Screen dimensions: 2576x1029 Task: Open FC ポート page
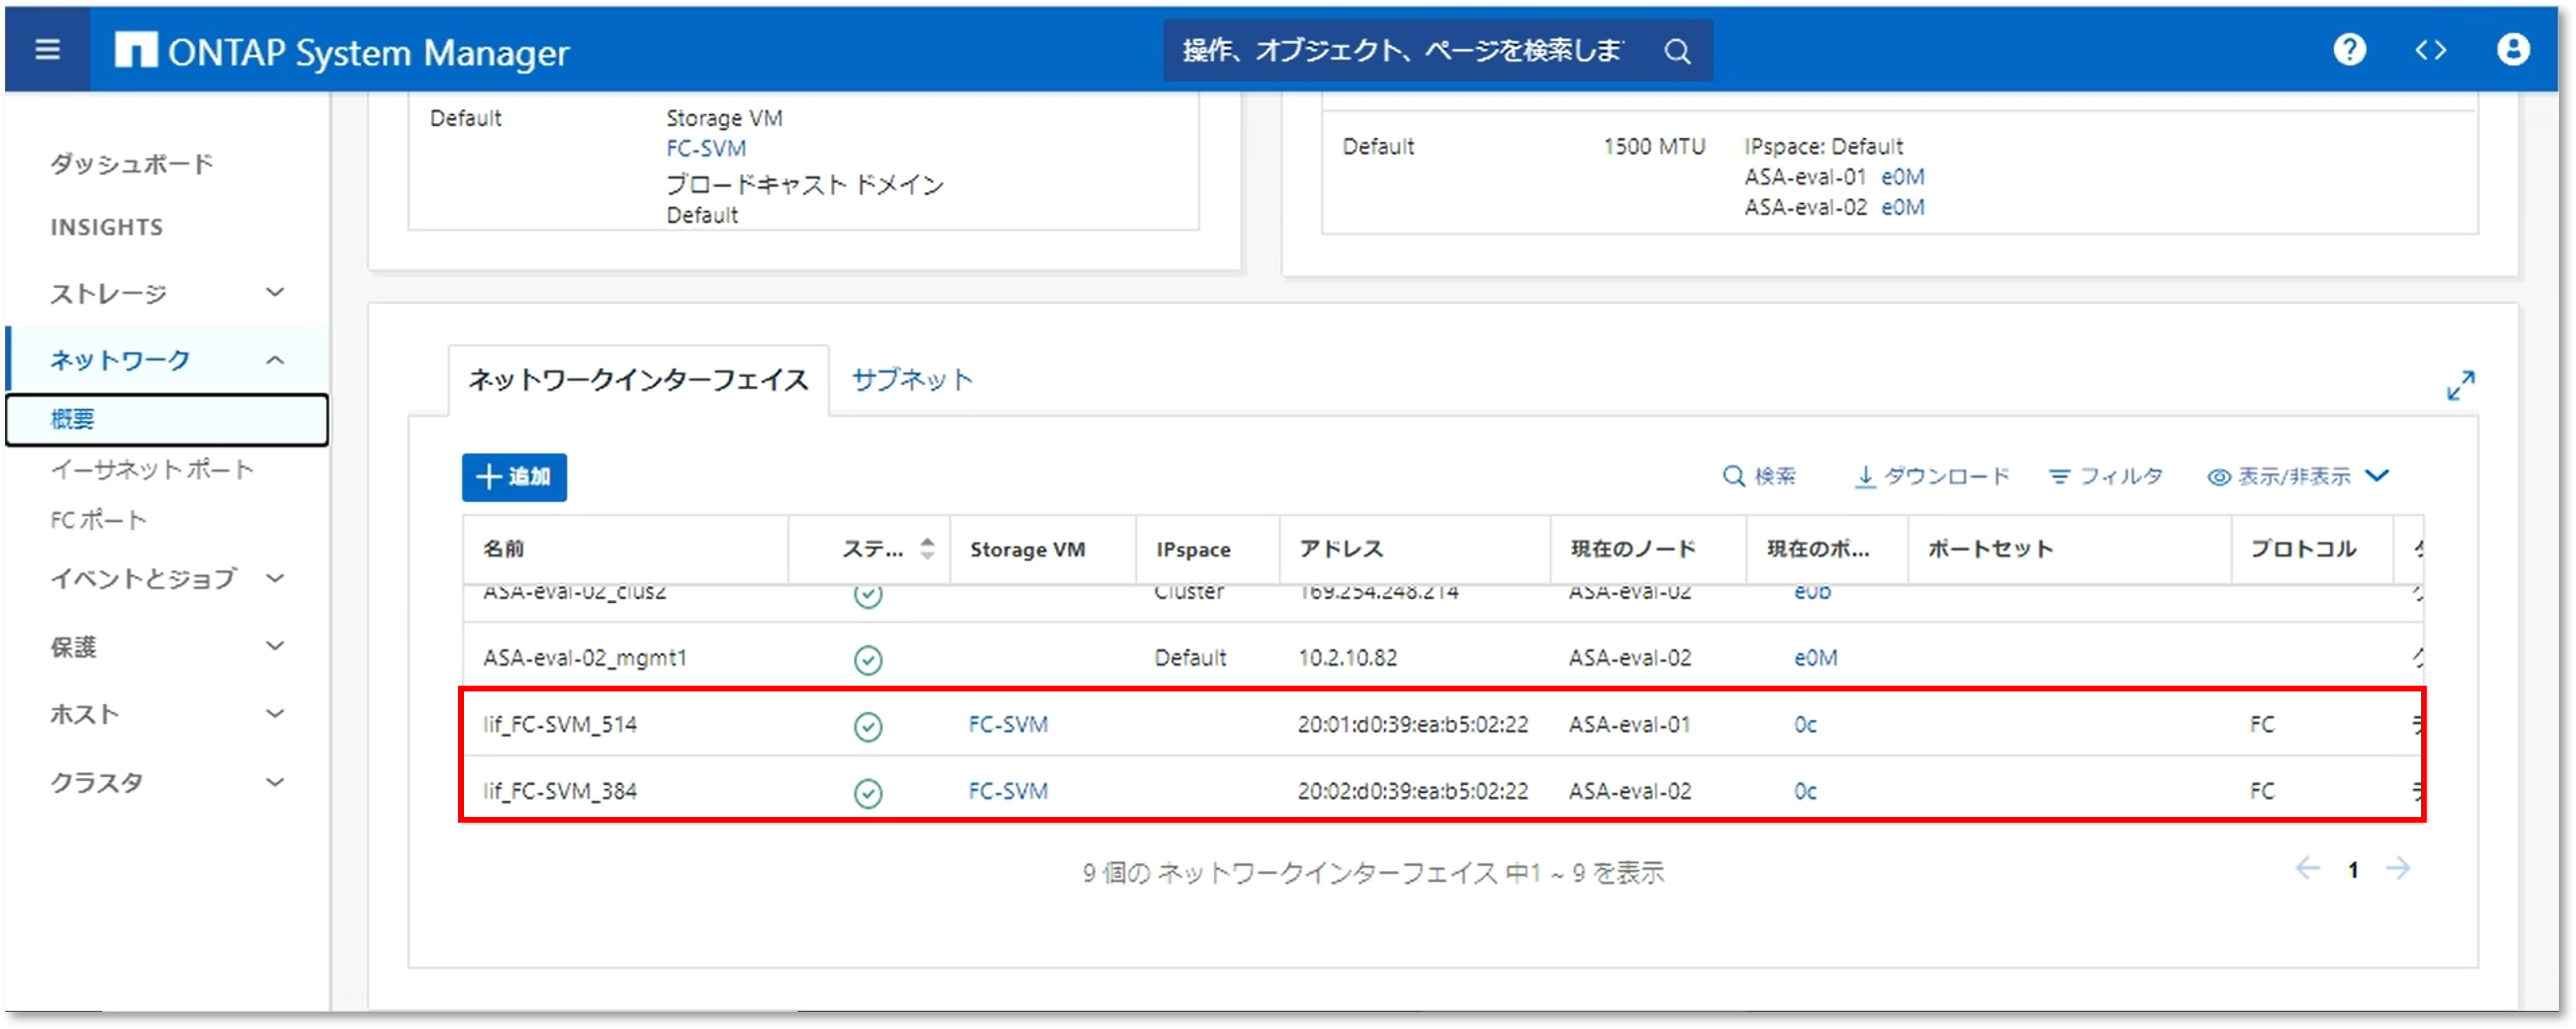pos(98,520)
